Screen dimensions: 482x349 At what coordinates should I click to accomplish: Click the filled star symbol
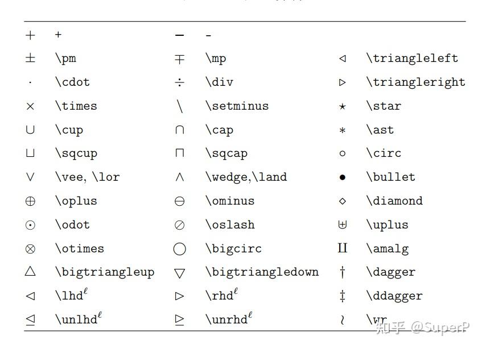(342, 106)
